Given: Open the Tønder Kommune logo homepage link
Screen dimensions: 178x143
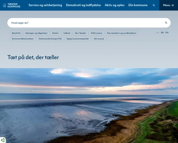Looking at the screenshot, I should pyautogui.click(x=12, y=5).
